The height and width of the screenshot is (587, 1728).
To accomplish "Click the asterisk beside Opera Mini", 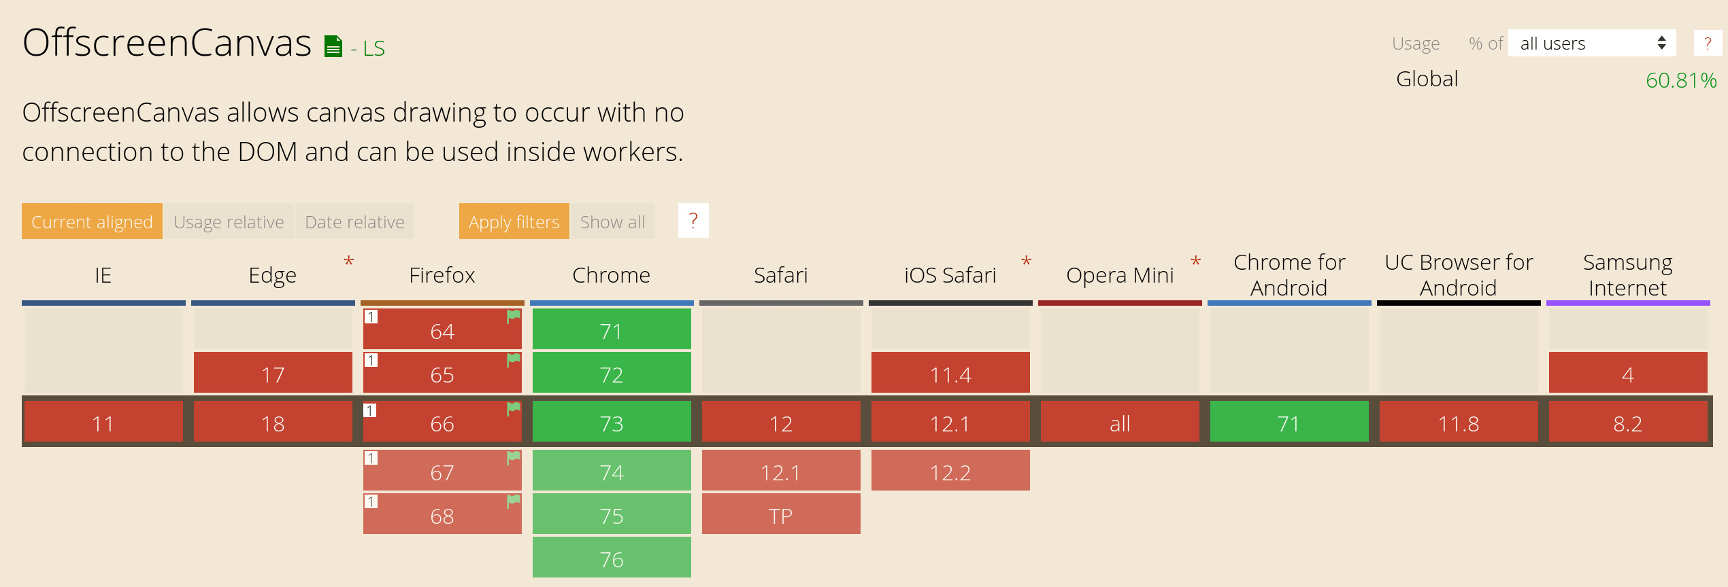I will [x=1195, y=262].
